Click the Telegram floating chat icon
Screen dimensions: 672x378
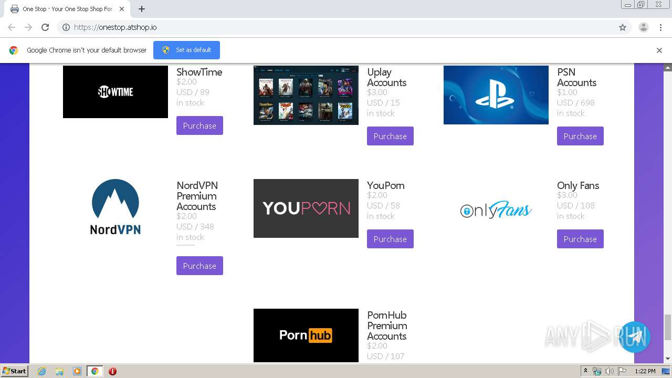[635, 337]
